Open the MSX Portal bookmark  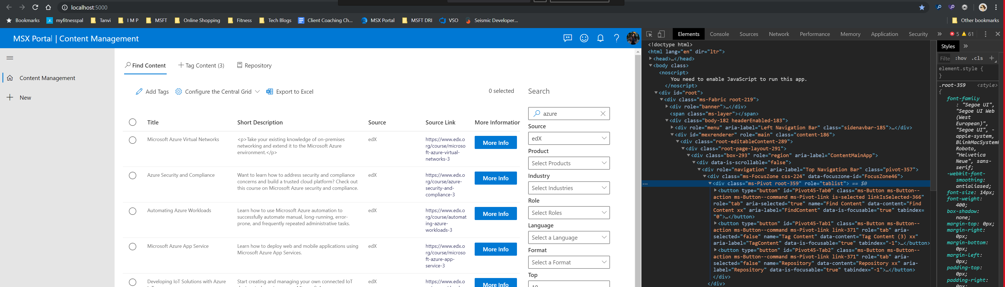378,20
